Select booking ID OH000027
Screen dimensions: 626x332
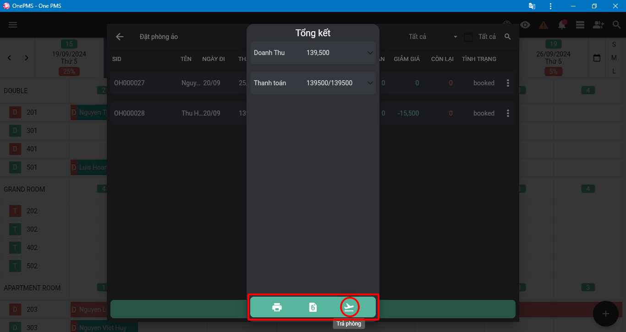pyautogui.click(x=129, y=83)
